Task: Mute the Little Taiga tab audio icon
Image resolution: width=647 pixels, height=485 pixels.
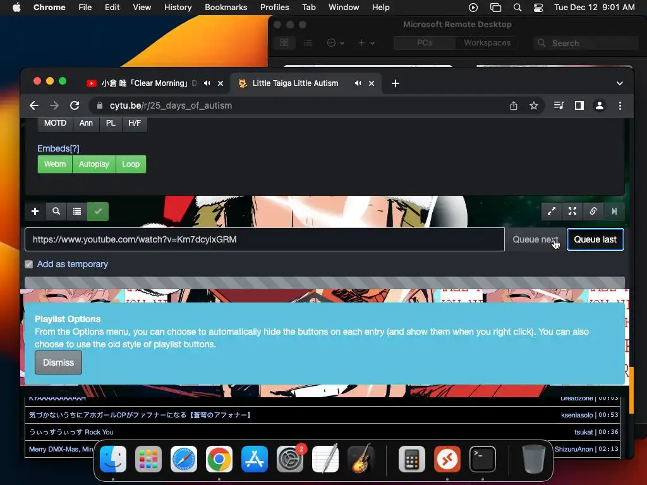Action: [358, 83]
